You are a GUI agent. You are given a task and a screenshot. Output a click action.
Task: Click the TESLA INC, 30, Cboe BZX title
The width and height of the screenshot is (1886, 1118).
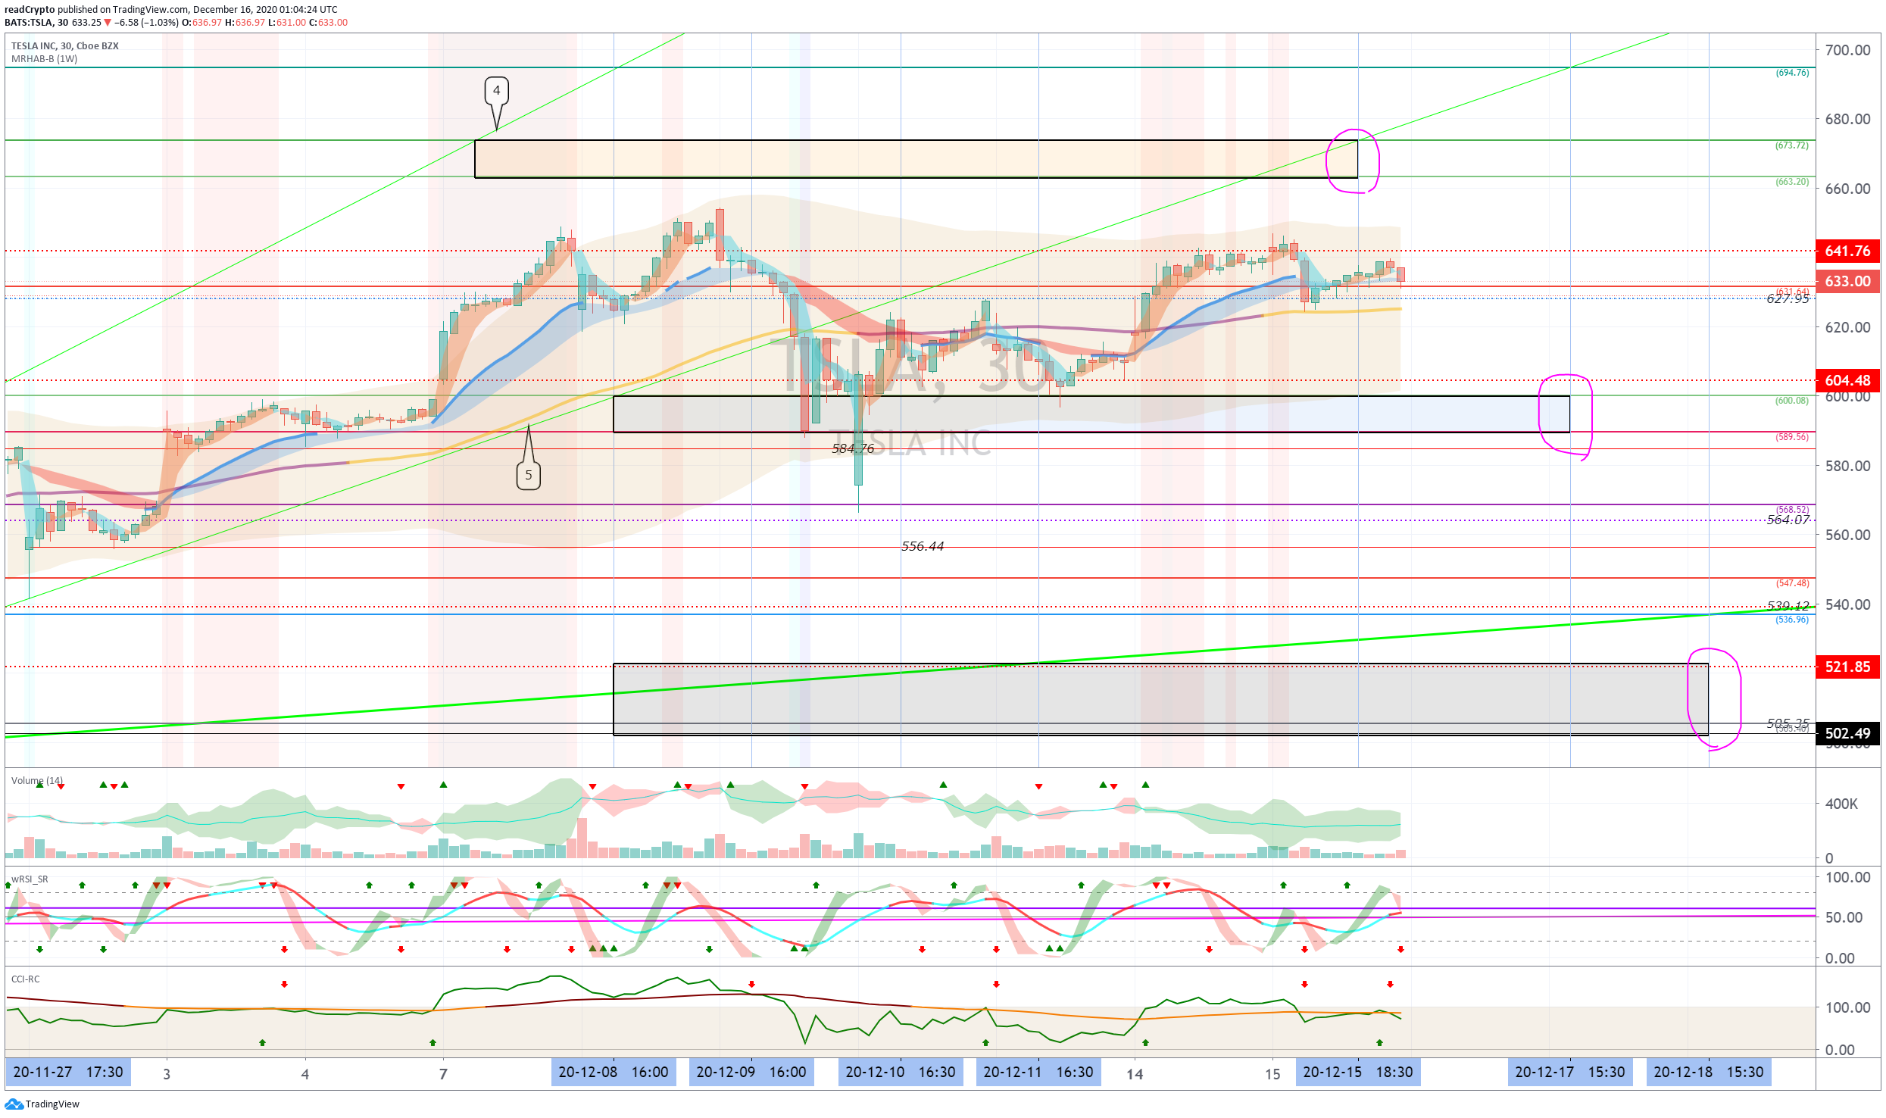(x=65, y=46)
